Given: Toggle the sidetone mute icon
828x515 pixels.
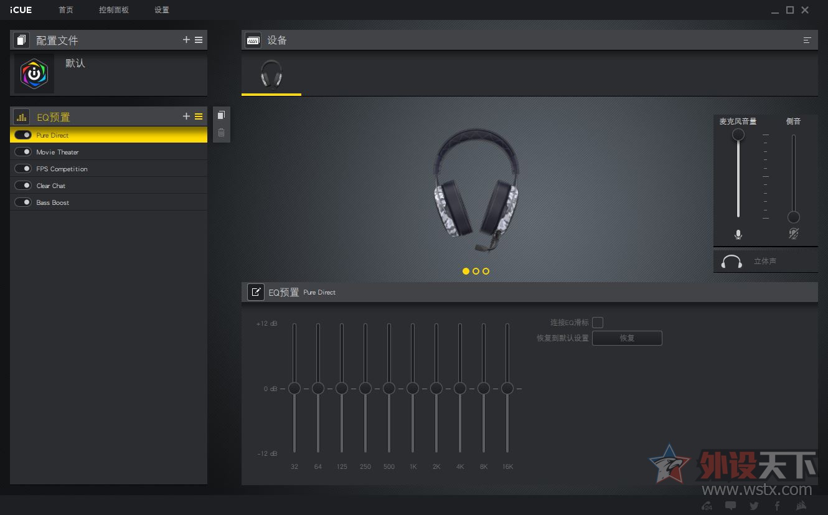Looking at the screenshot, I should 794,234.
